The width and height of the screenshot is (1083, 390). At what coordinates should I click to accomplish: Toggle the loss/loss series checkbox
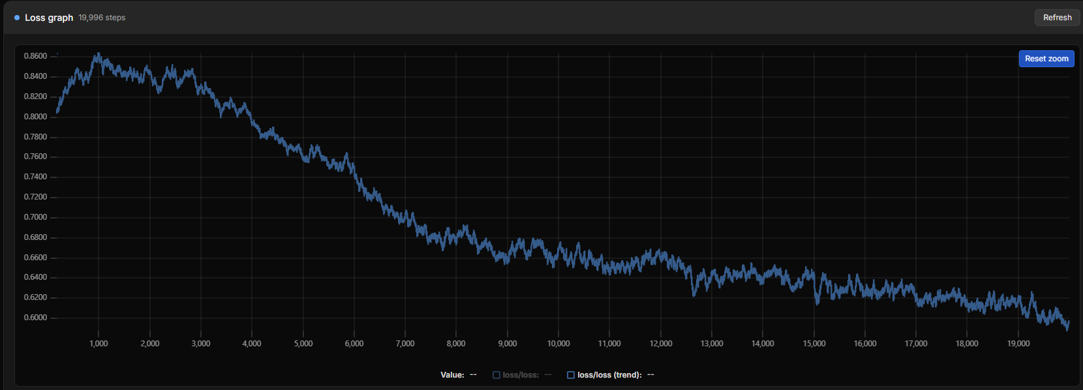[496, 375]
